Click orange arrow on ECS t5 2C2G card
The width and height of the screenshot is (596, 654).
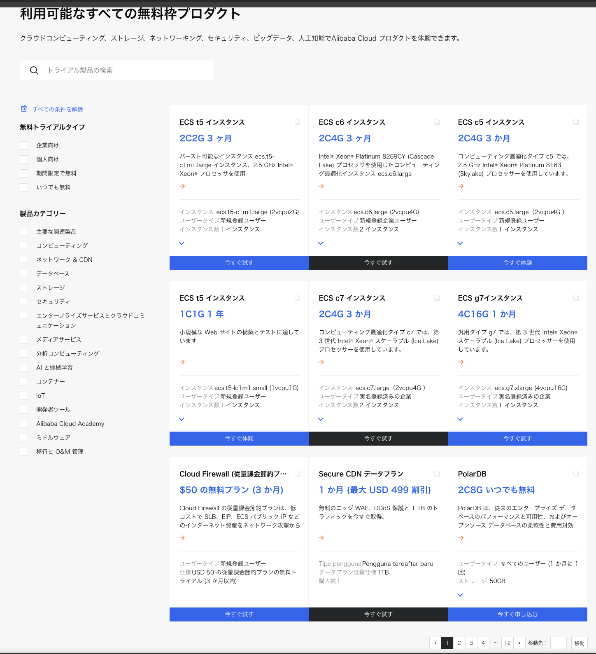182,186
